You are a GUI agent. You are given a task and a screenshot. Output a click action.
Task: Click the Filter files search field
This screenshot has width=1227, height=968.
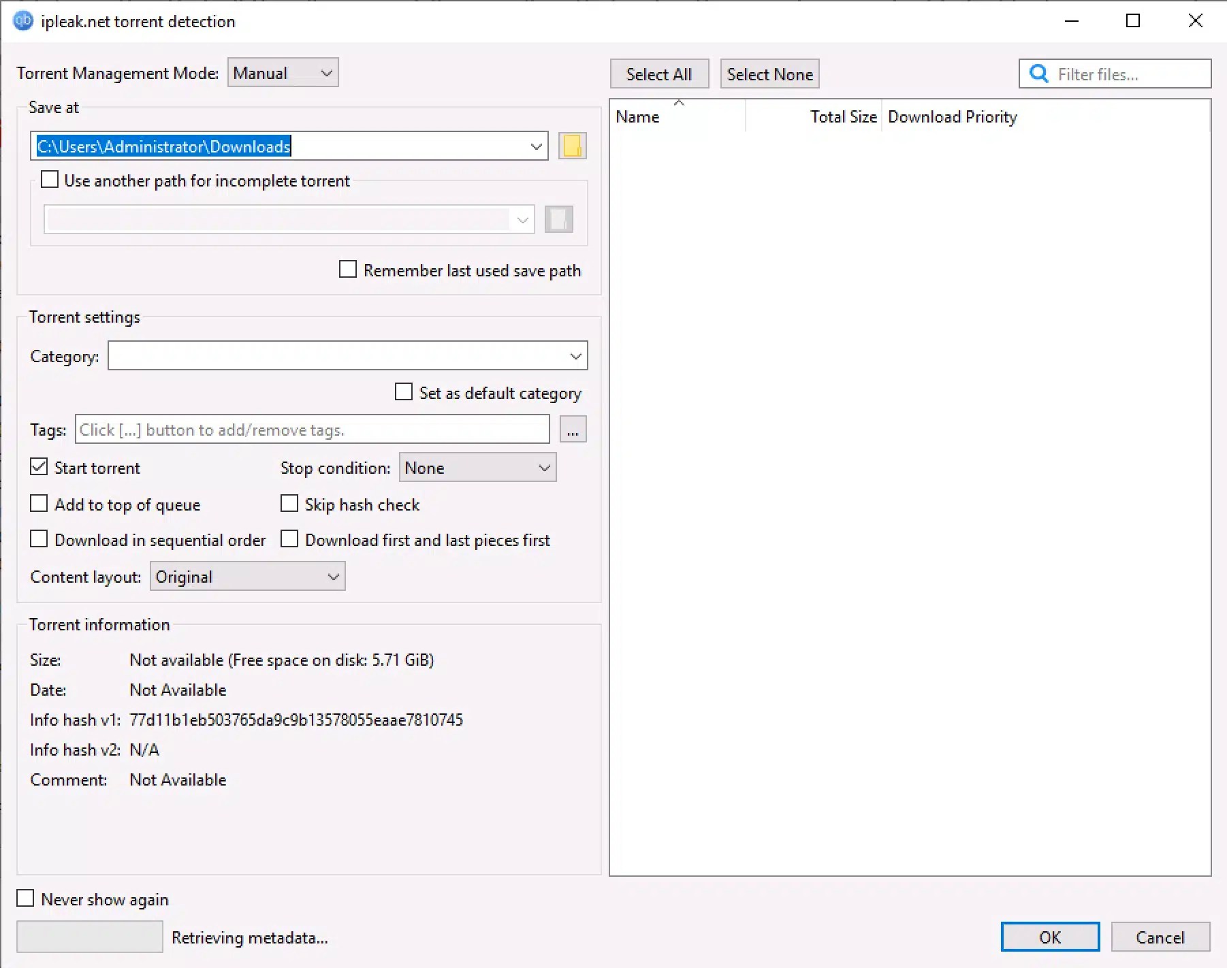pyautogui.click(x=1124, y=74)
